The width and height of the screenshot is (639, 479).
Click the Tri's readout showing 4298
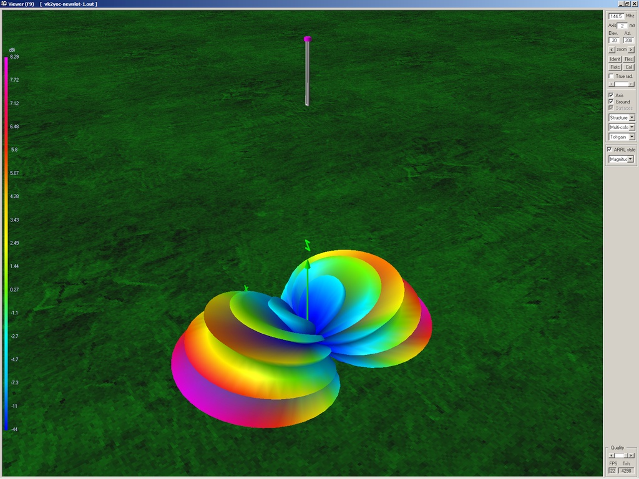pyautogui.click(x=627, y=470)
